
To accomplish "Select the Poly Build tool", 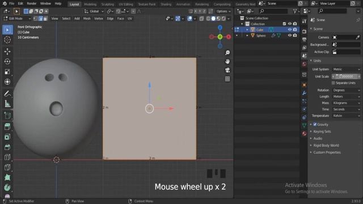I will point(7,177).
